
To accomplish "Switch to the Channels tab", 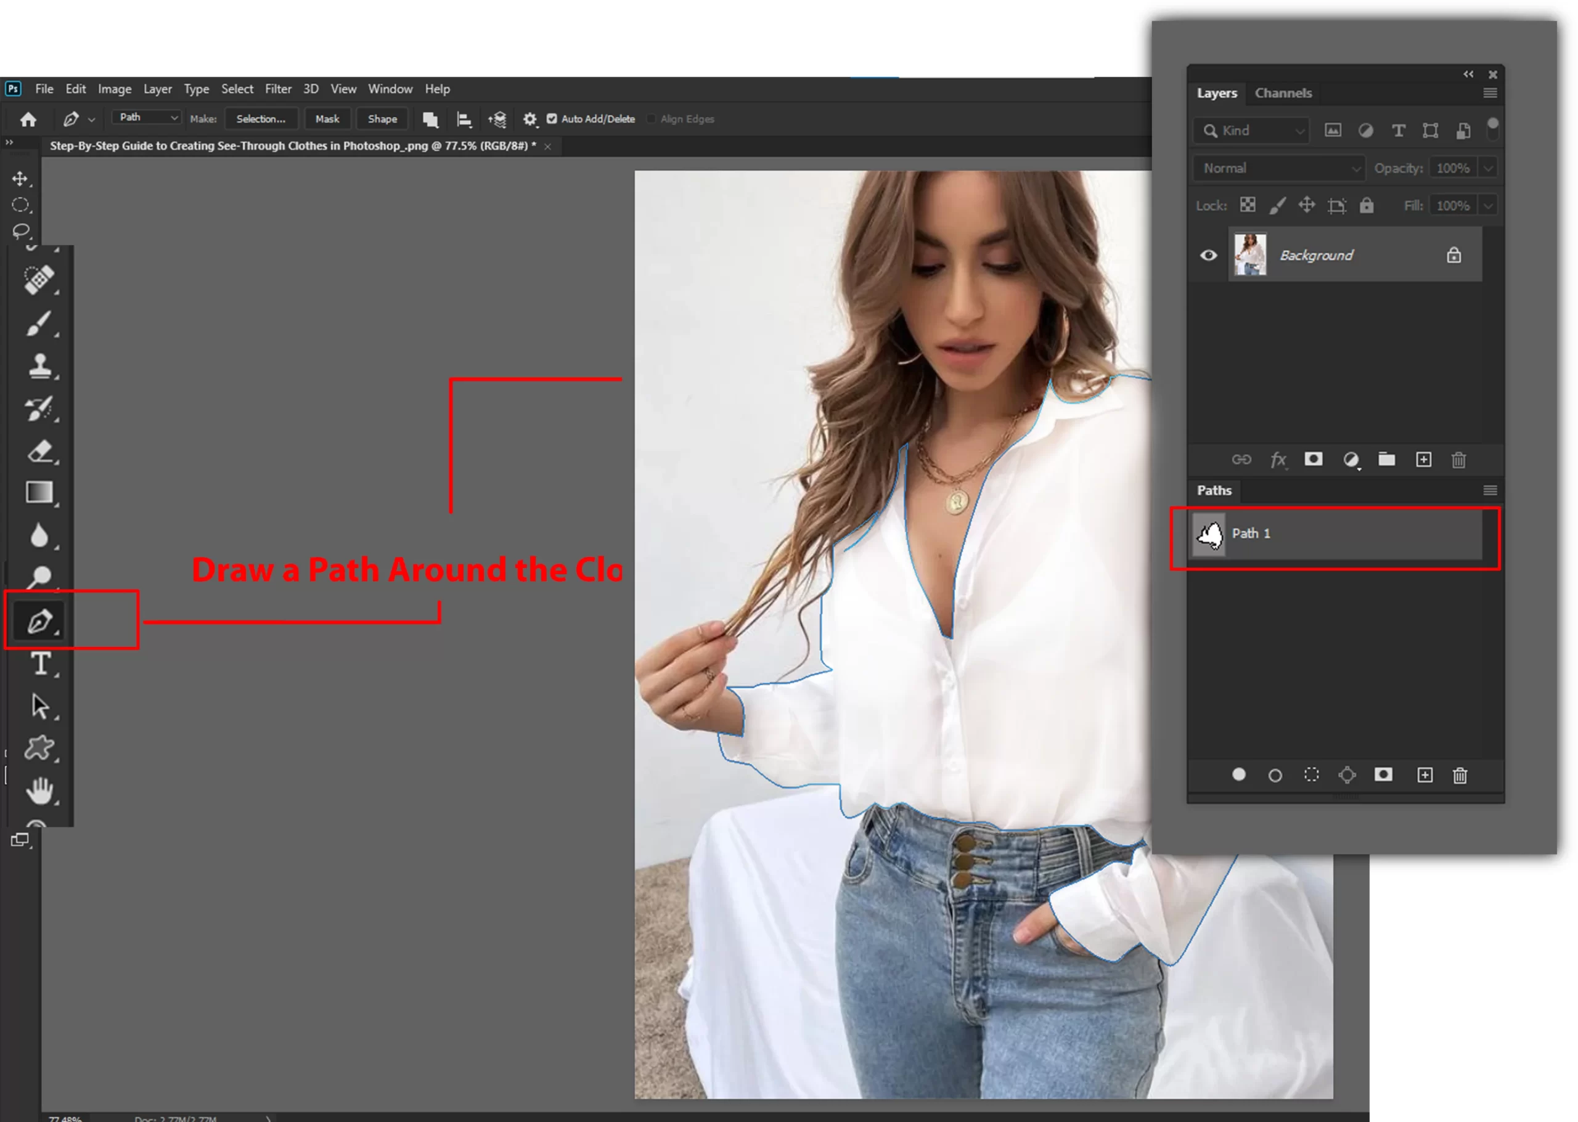I will click(x=1282, y=93).
